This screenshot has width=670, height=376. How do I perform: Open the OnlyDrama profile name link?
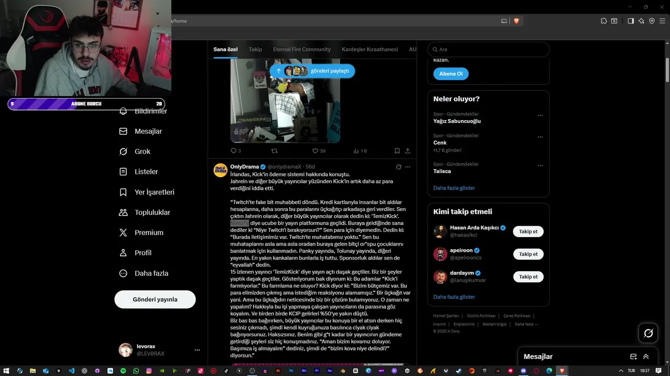tap(244, 167)
